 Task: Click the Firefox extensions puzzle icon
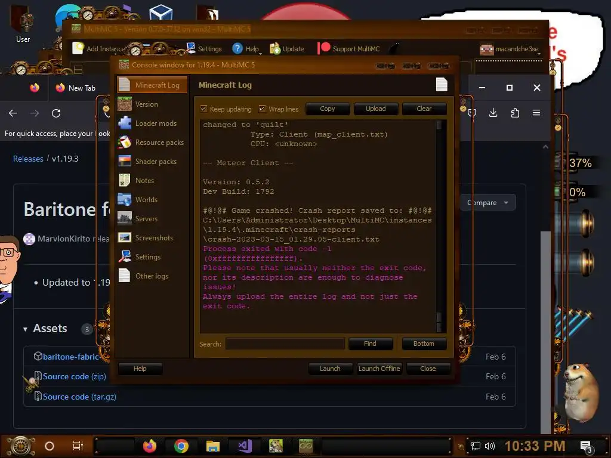click(x=515, y=113)
